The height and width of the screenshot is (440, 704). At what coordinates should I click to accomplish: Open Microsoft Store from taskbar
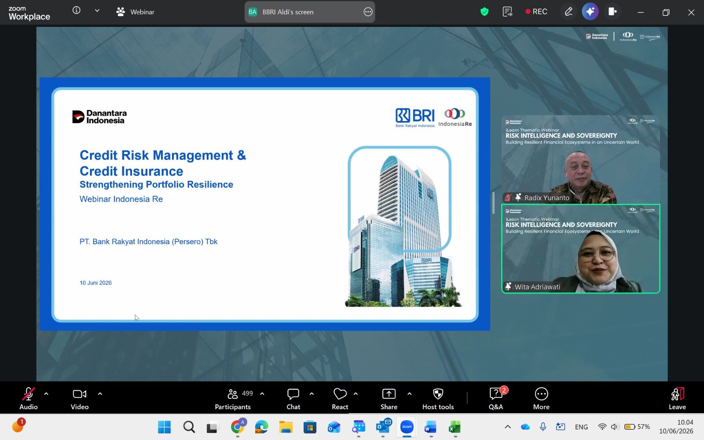click(x=310, y=427)
